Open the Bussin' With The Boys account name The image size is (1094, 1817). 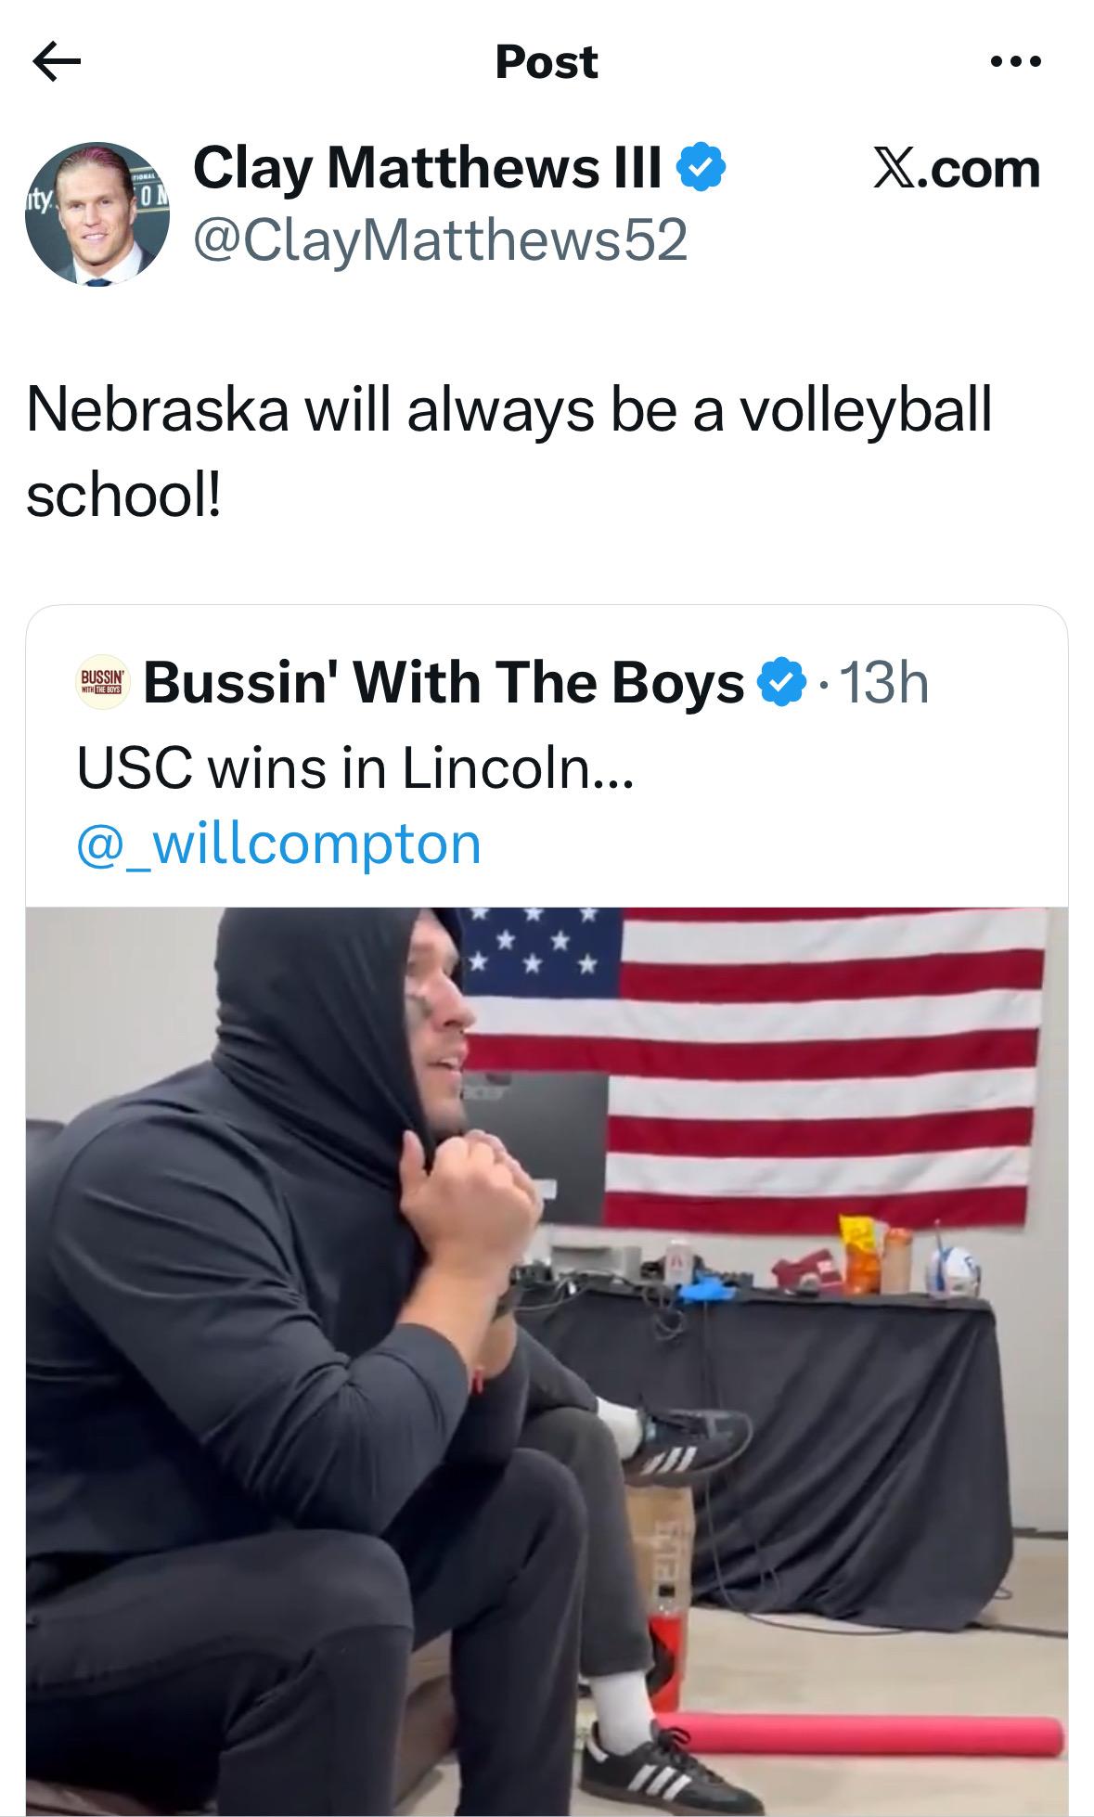click(x=444, y=684)
